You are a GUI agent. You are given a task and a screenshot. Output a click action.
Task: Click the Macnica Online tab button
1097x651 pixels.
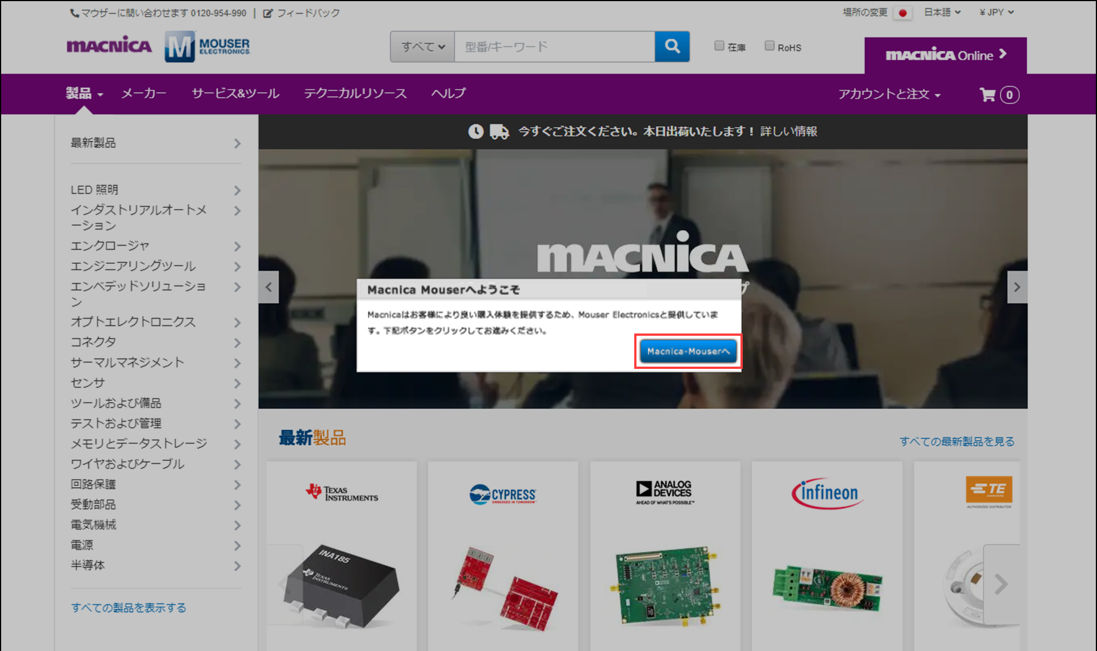click(x=946, y=55)
